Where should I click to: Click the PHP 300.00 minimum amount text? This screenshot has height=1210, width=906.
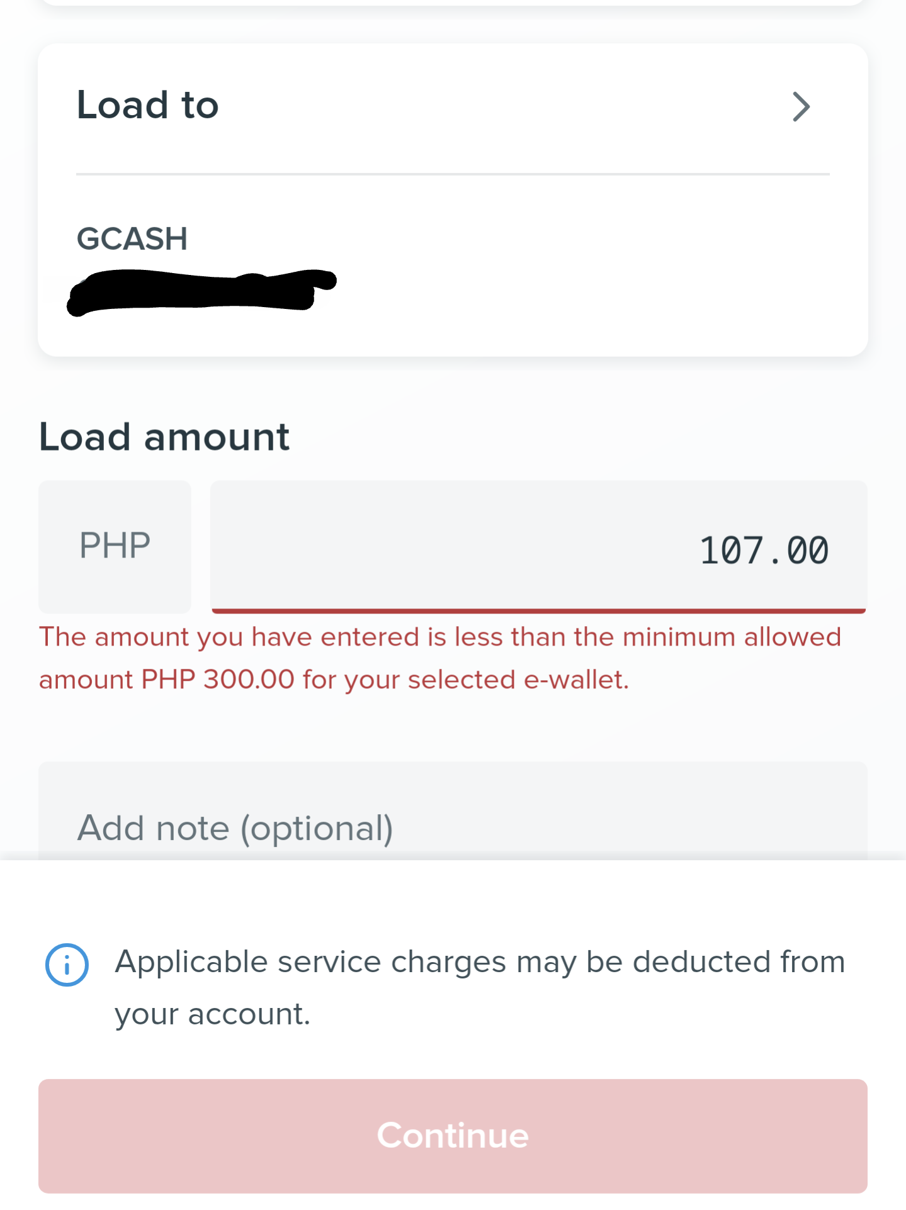[218, 680]
